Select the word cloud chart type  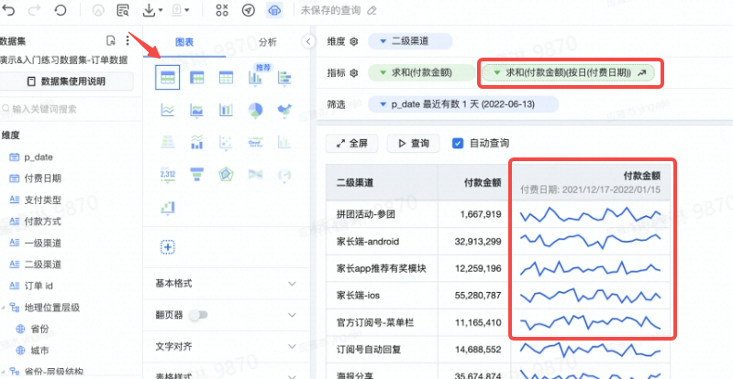pos(255,142)
